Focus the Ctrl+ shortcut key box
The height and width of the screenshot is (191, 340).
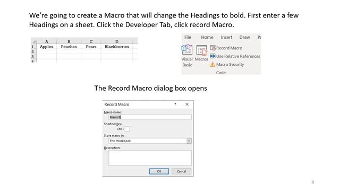pyautogui.click(x=127, y=129)
